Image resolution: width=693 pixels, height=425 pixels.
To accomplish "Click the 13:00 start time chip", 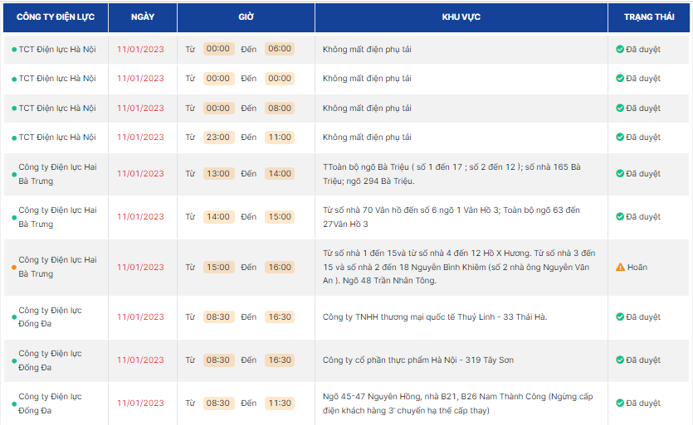I will coord(218,173).
